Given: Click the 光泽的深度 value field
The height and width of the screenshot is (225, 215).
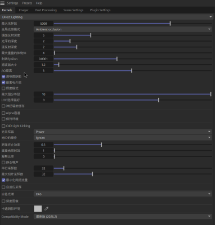Looking at the screenshot, I should (x=43, y=41).
